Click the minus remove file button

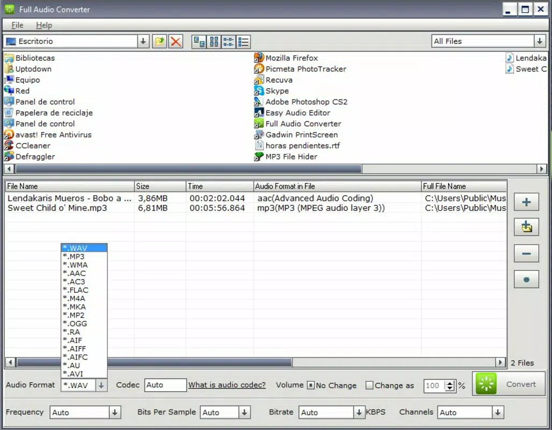[526, 254]
